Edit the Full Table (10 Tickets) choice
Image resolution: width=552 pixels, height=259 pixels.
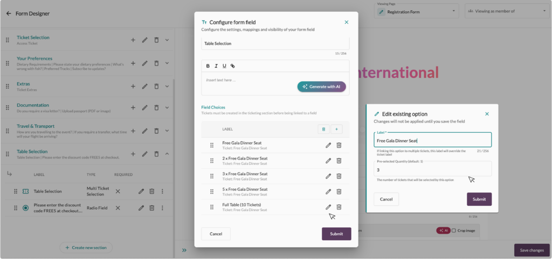click(x=328, y=207)
